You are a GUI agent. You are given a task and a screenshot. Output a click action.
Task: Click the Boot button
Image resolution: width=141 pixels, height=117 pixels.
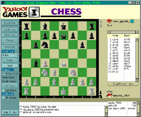pos(10,66)
